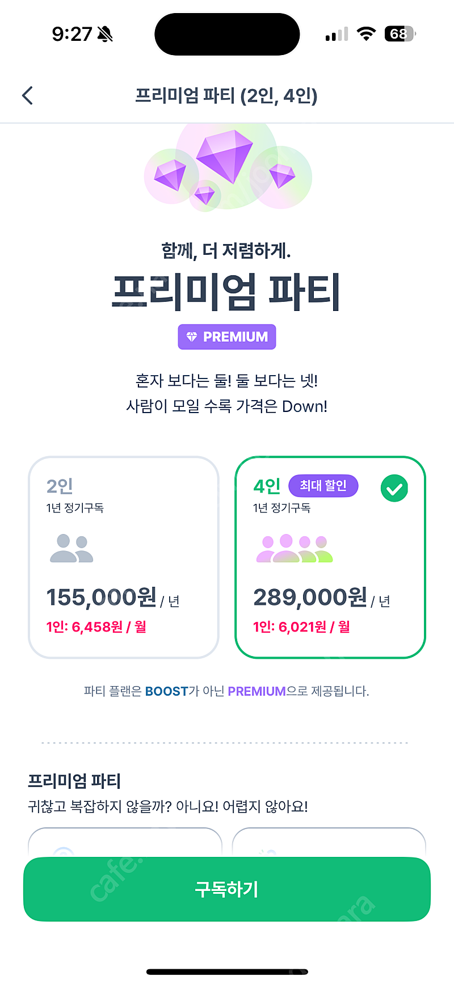Tap the battery indicator showing 68
The height and width of the screenshot is (984, 454).
coord(400,34)
